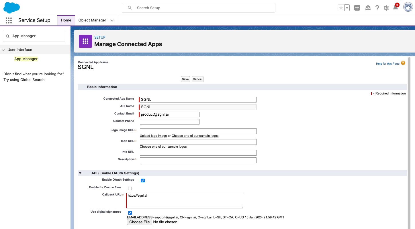
Task: Open the App Launcher dots grid
Action: 9,20
